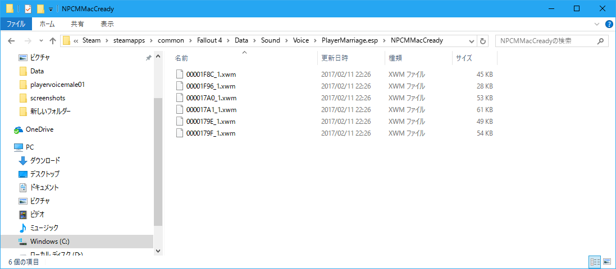Screen dimensions: 616x269
Task: Refresh the current folder view
Action: click(x=483, y=41)
